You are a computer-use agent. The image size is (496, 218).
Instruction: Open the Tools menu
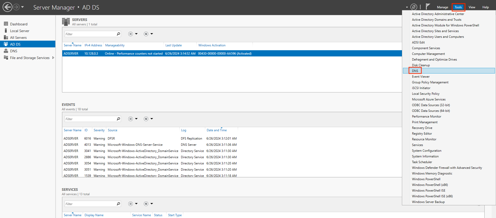pyautogui.click(x=458, y=7)
